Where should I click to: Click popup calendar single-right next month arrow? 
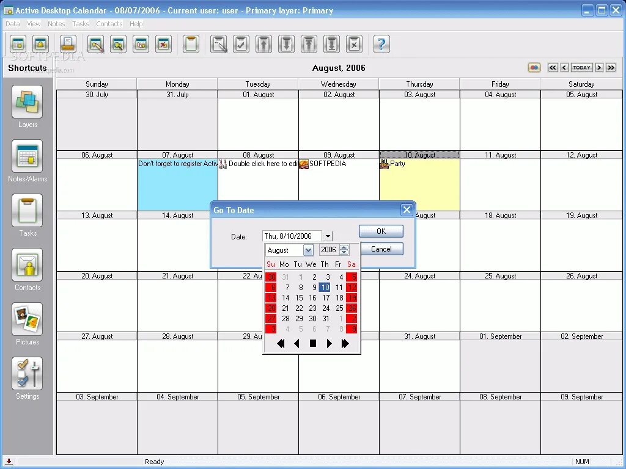tap(330, 343)
